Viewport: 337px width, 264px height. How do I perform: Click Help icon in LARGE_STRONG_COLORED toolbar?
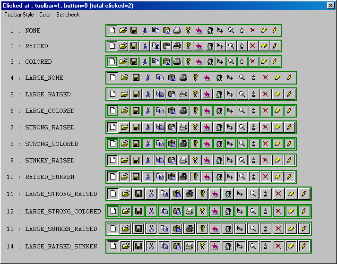202,211
